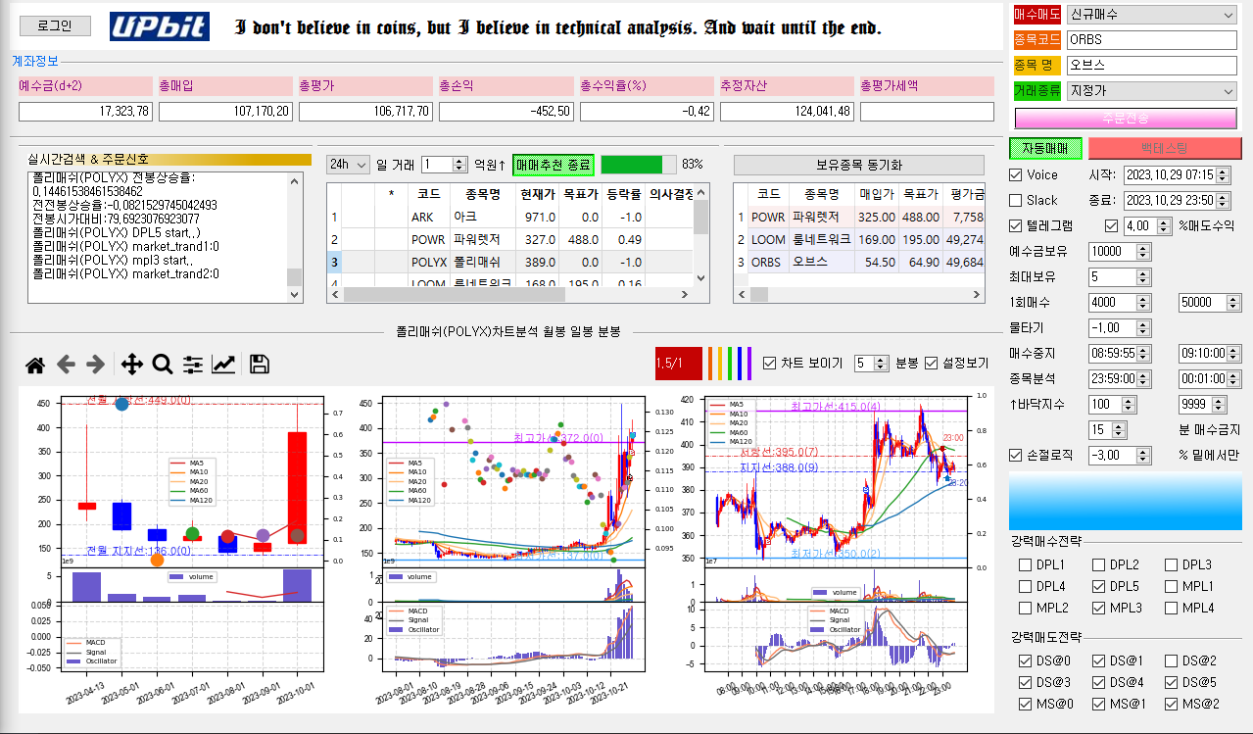Click the 최대보유 5 stepper arrows

pos(1145,276)
